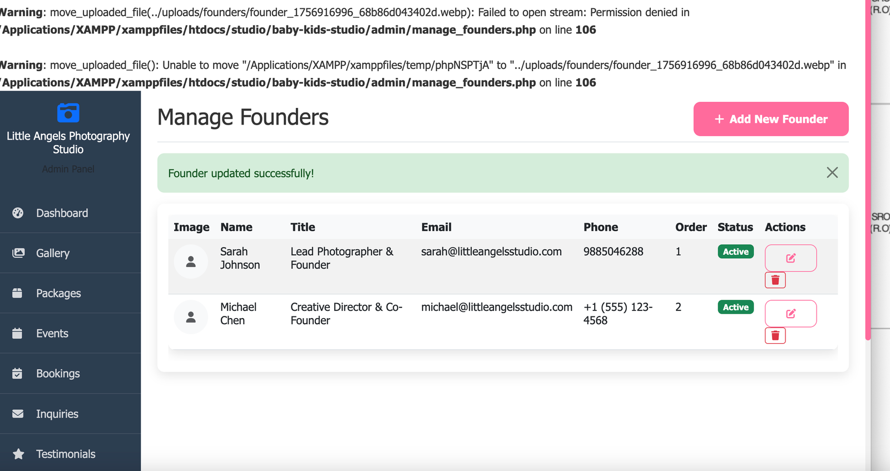Click the Active badge for Michael Chen

tap(735, 308)
